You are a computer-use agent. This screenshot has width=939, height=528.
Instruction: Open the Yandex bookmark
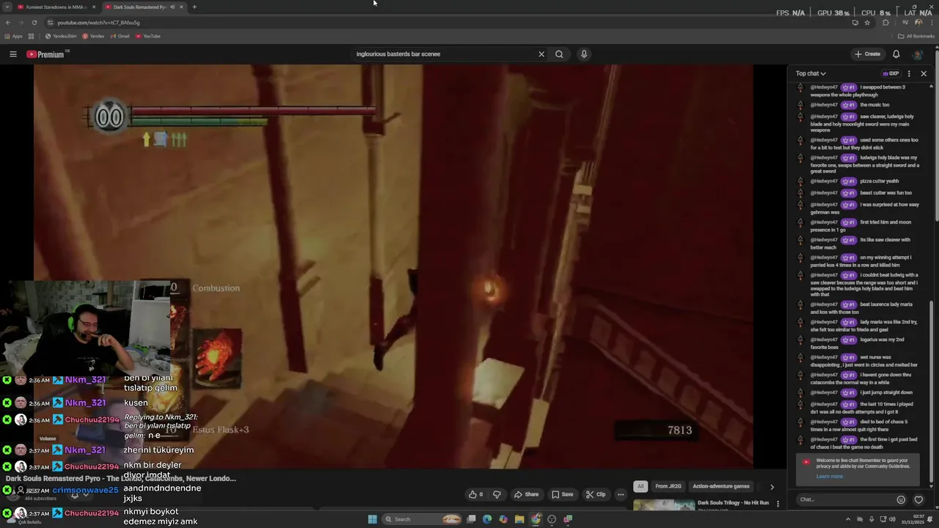point(93,36)
